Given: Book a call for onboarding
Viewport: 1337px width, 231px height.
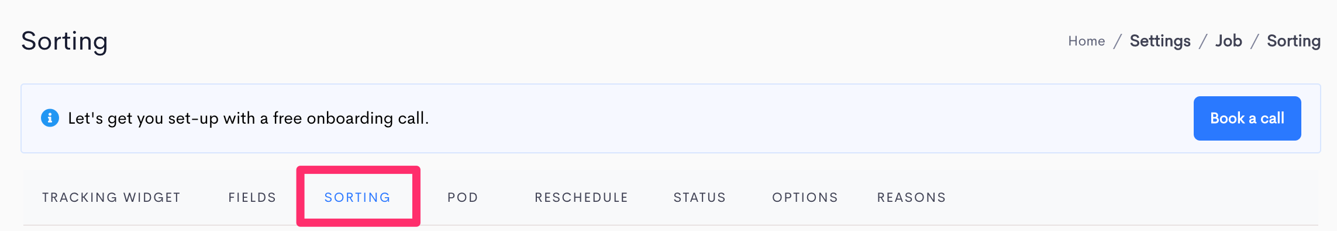Looking at the screenshot, I should point(1247,118).
